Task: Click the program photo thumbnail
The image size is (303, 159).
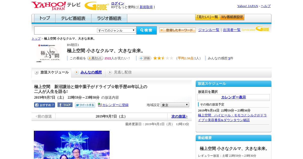Action: [x=72, y=145]
